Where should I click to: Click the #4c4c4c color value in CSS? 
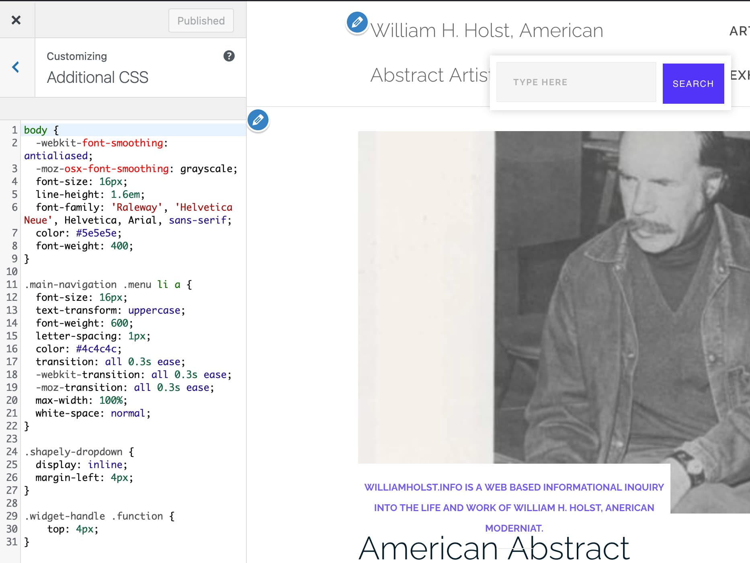[x=96, y=349]
